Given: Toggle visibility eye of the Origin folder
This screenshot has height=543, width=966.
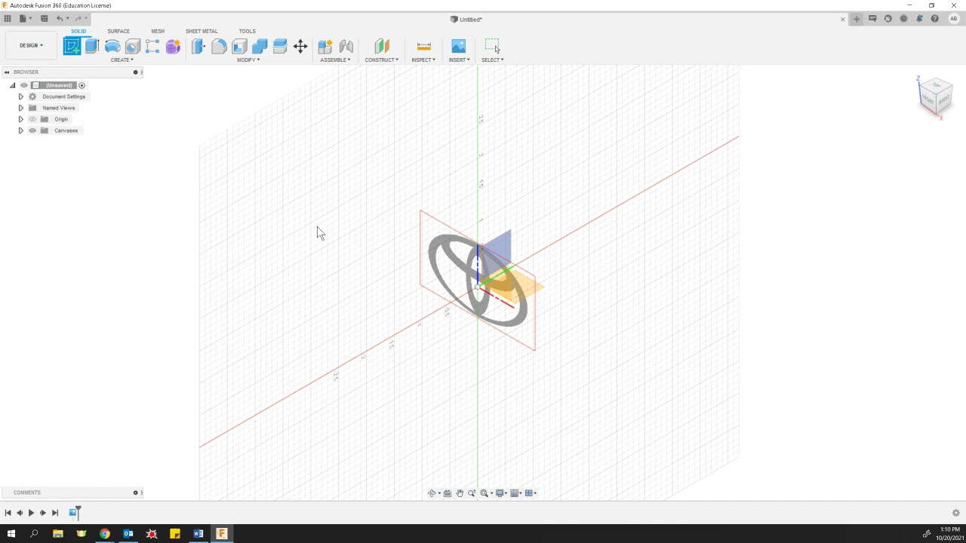Looking at the screenshot, I should (32, 119).
